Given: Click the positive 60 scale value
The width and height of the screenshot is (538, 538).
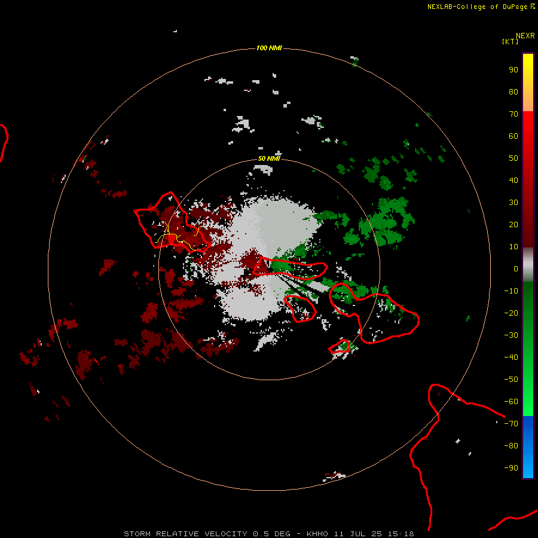Looking at the screenshot, I should (513, 136).
